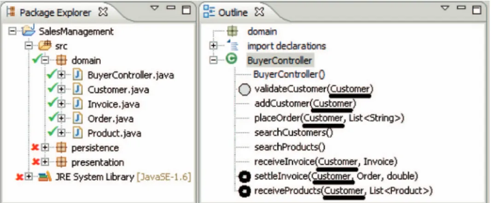The image size is (491, 203).
Task: Click the import declarations icon in Outline
Action: point(232,45)
